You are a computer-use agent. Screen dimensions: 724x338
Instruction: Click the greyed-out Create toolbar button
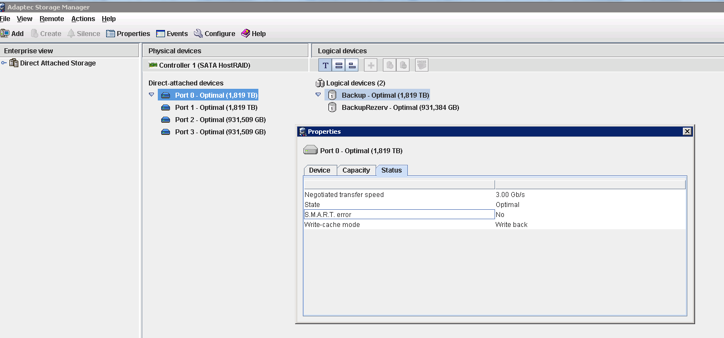46,33
